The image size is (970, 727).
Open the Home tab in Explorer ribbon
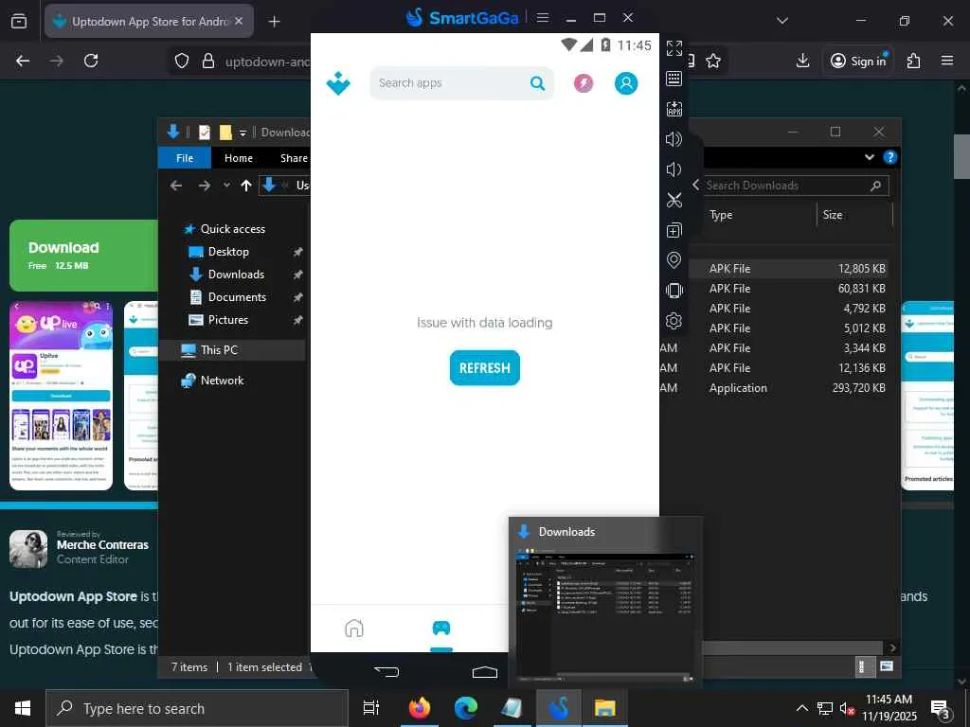tap(238, 158)
